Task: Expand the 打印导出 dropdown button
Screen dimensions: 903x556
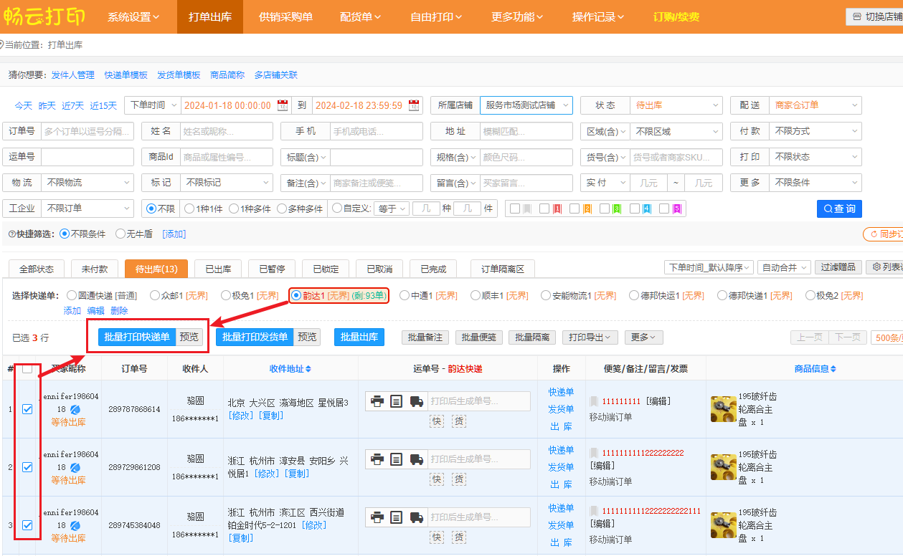Action: [x=590, y=337]
